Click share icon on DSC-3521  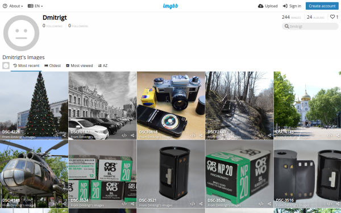(x=201, y=204)
